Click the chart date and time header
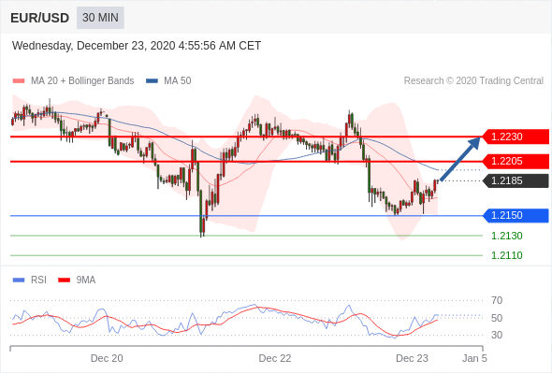This screenshot has width=552, height=374. click(x=137, y=46)
